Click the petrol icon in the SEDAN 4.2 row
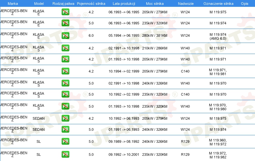255x161 pixels. (65, 118)
